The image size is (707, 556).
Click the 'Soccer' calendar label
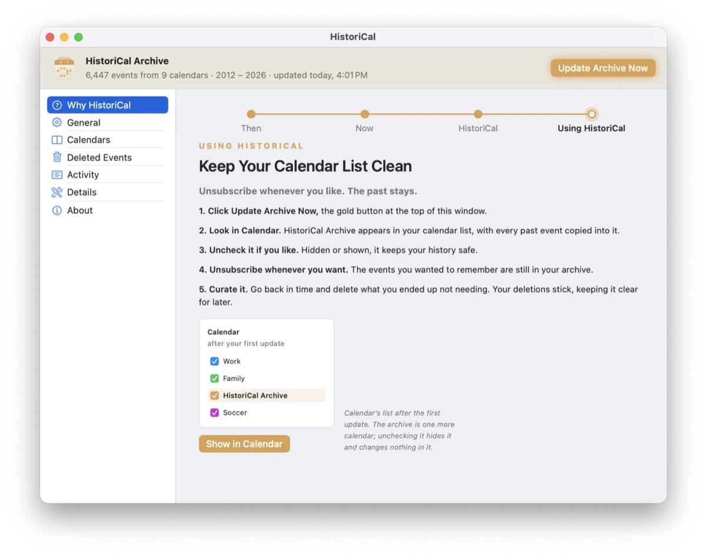pyautogui.click(x=235, y=413)
